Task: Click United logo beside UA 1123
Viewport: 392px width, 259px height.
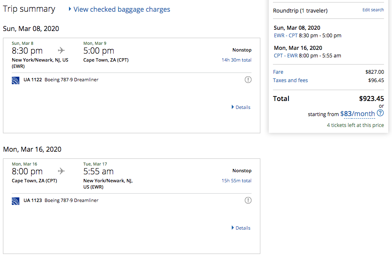Action: coord(16,201)
